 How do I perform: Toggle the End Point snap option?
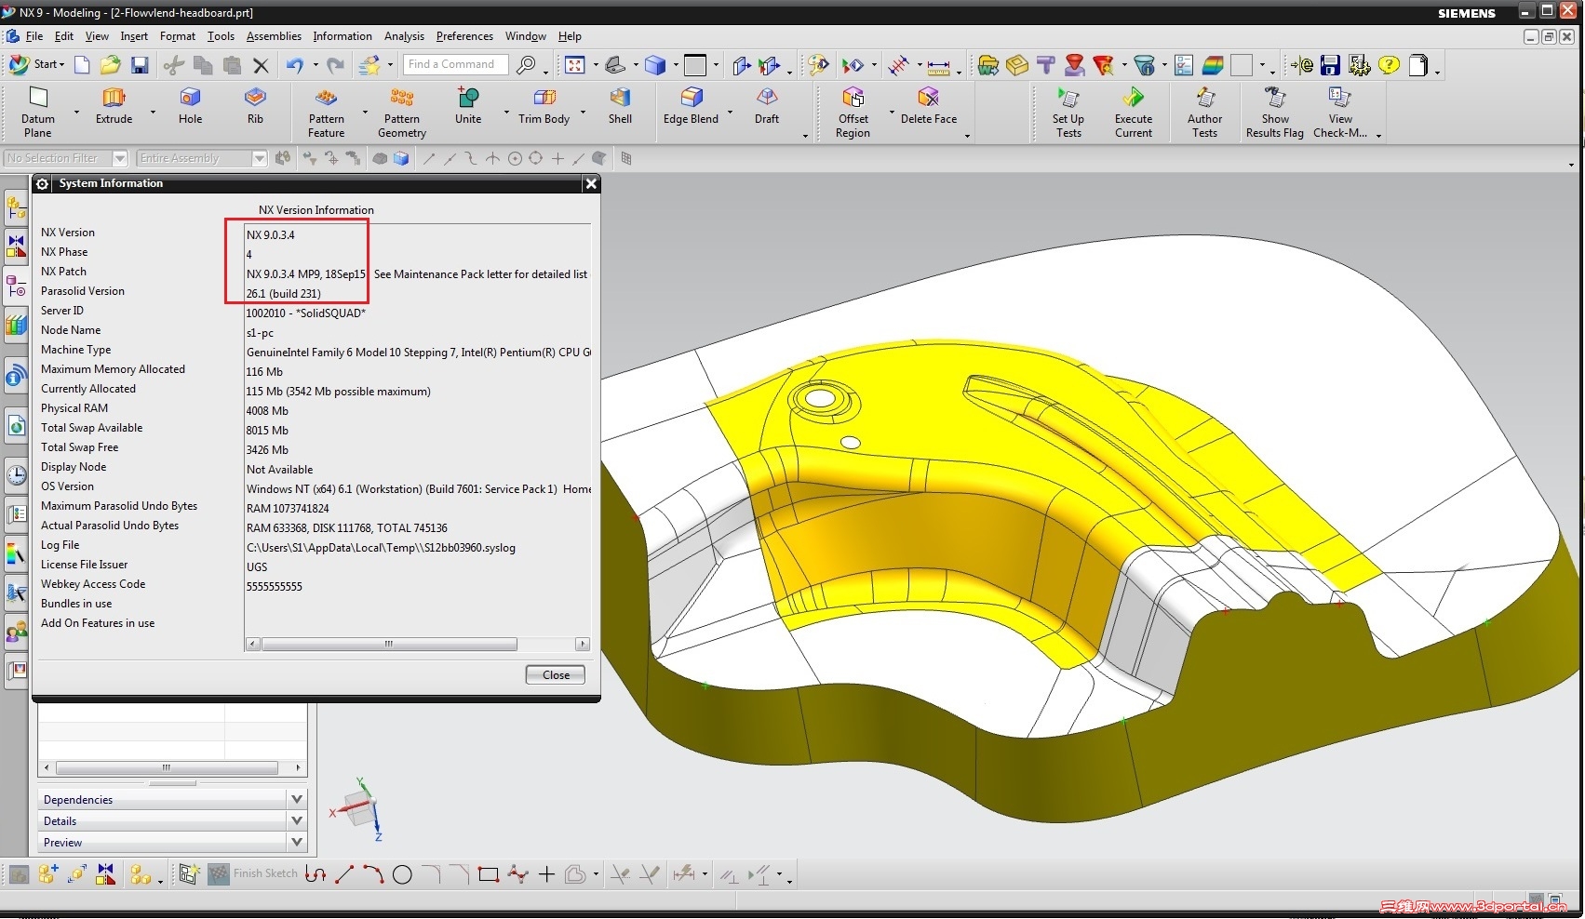click(429, 159)
